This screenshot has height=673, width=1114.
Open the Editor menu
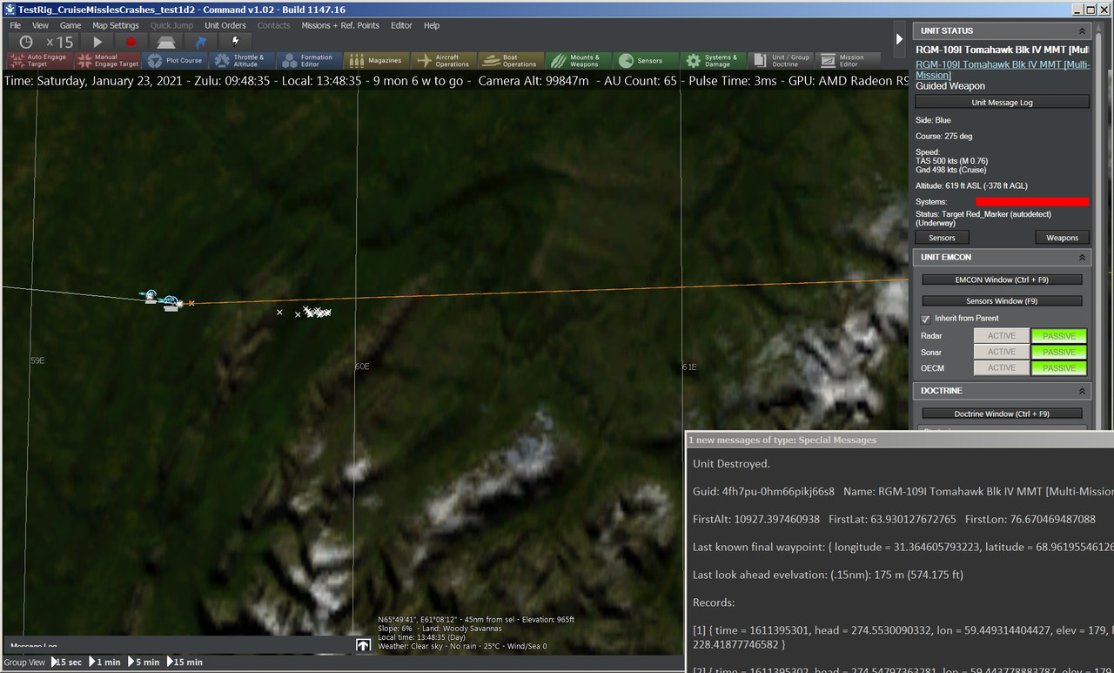point(401,25)
